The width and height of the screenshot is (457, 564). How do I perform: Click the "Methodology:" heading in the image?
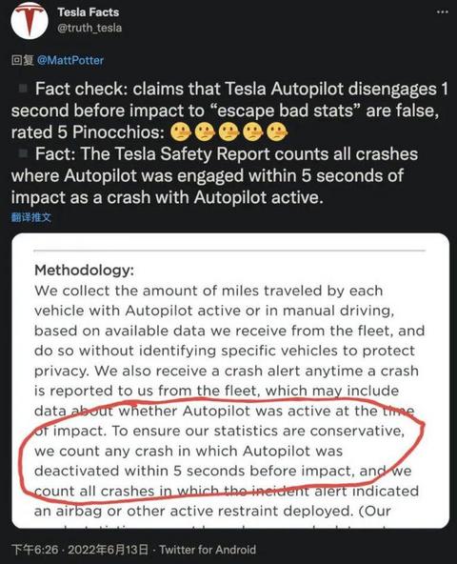[84, 270]
